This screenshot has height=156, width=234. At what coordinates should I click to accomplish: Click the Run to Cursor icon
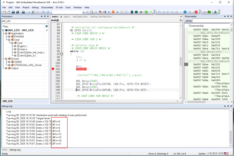pyautogui.click(x=176, y=12)
